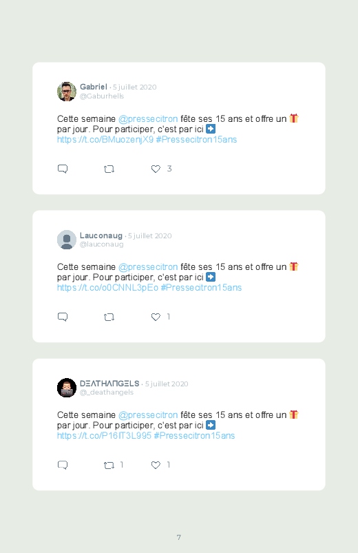Click the reply icon on Lauconaug's tweet

tap(63, 317)
